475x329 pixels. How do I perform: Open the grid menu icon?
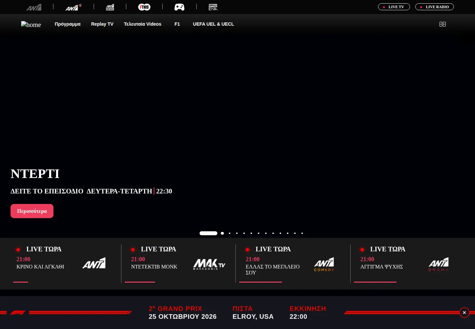click(x=443, y=24)
